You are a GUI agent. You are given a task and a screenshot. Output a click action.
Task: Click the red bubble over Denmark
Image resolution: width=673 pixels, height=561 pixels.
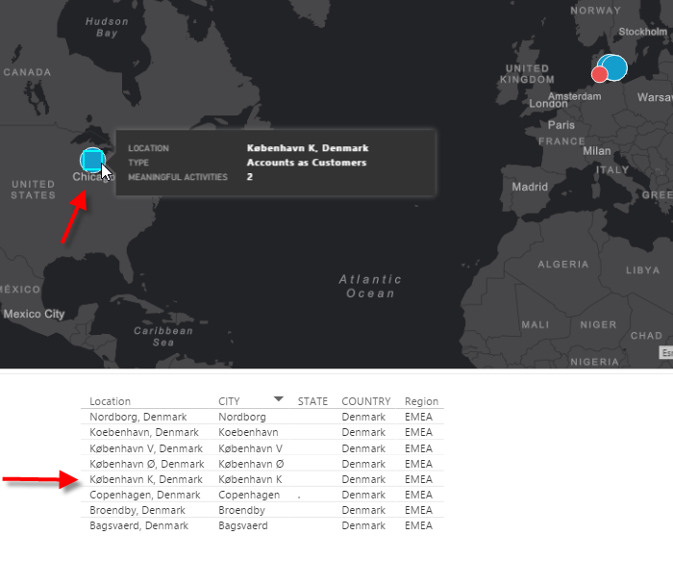tap(599, 74)
